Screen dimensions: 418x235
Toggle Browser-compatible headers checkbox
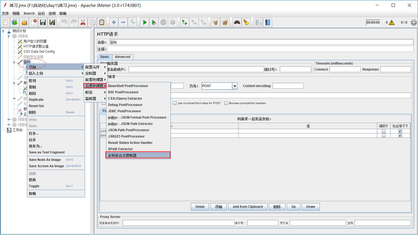click(x=226, y=103)
